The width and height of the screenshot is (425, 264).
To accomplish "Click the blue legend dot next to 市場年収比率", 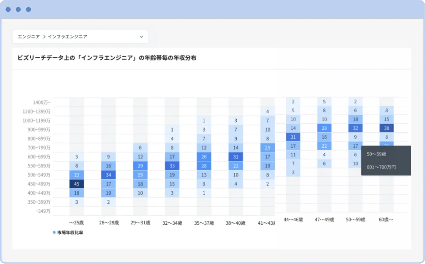I will point(54,232).
